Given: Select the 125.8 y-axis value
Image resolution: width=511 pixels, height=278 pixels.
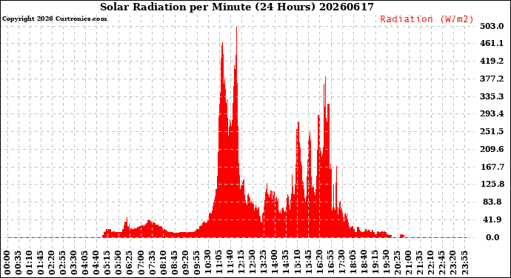Looking at the screenshot, I should pyautogui.click(x=492, y=185).
